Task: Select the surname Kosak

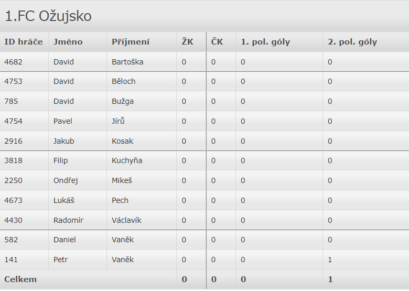Action: (x=123, y=141)
